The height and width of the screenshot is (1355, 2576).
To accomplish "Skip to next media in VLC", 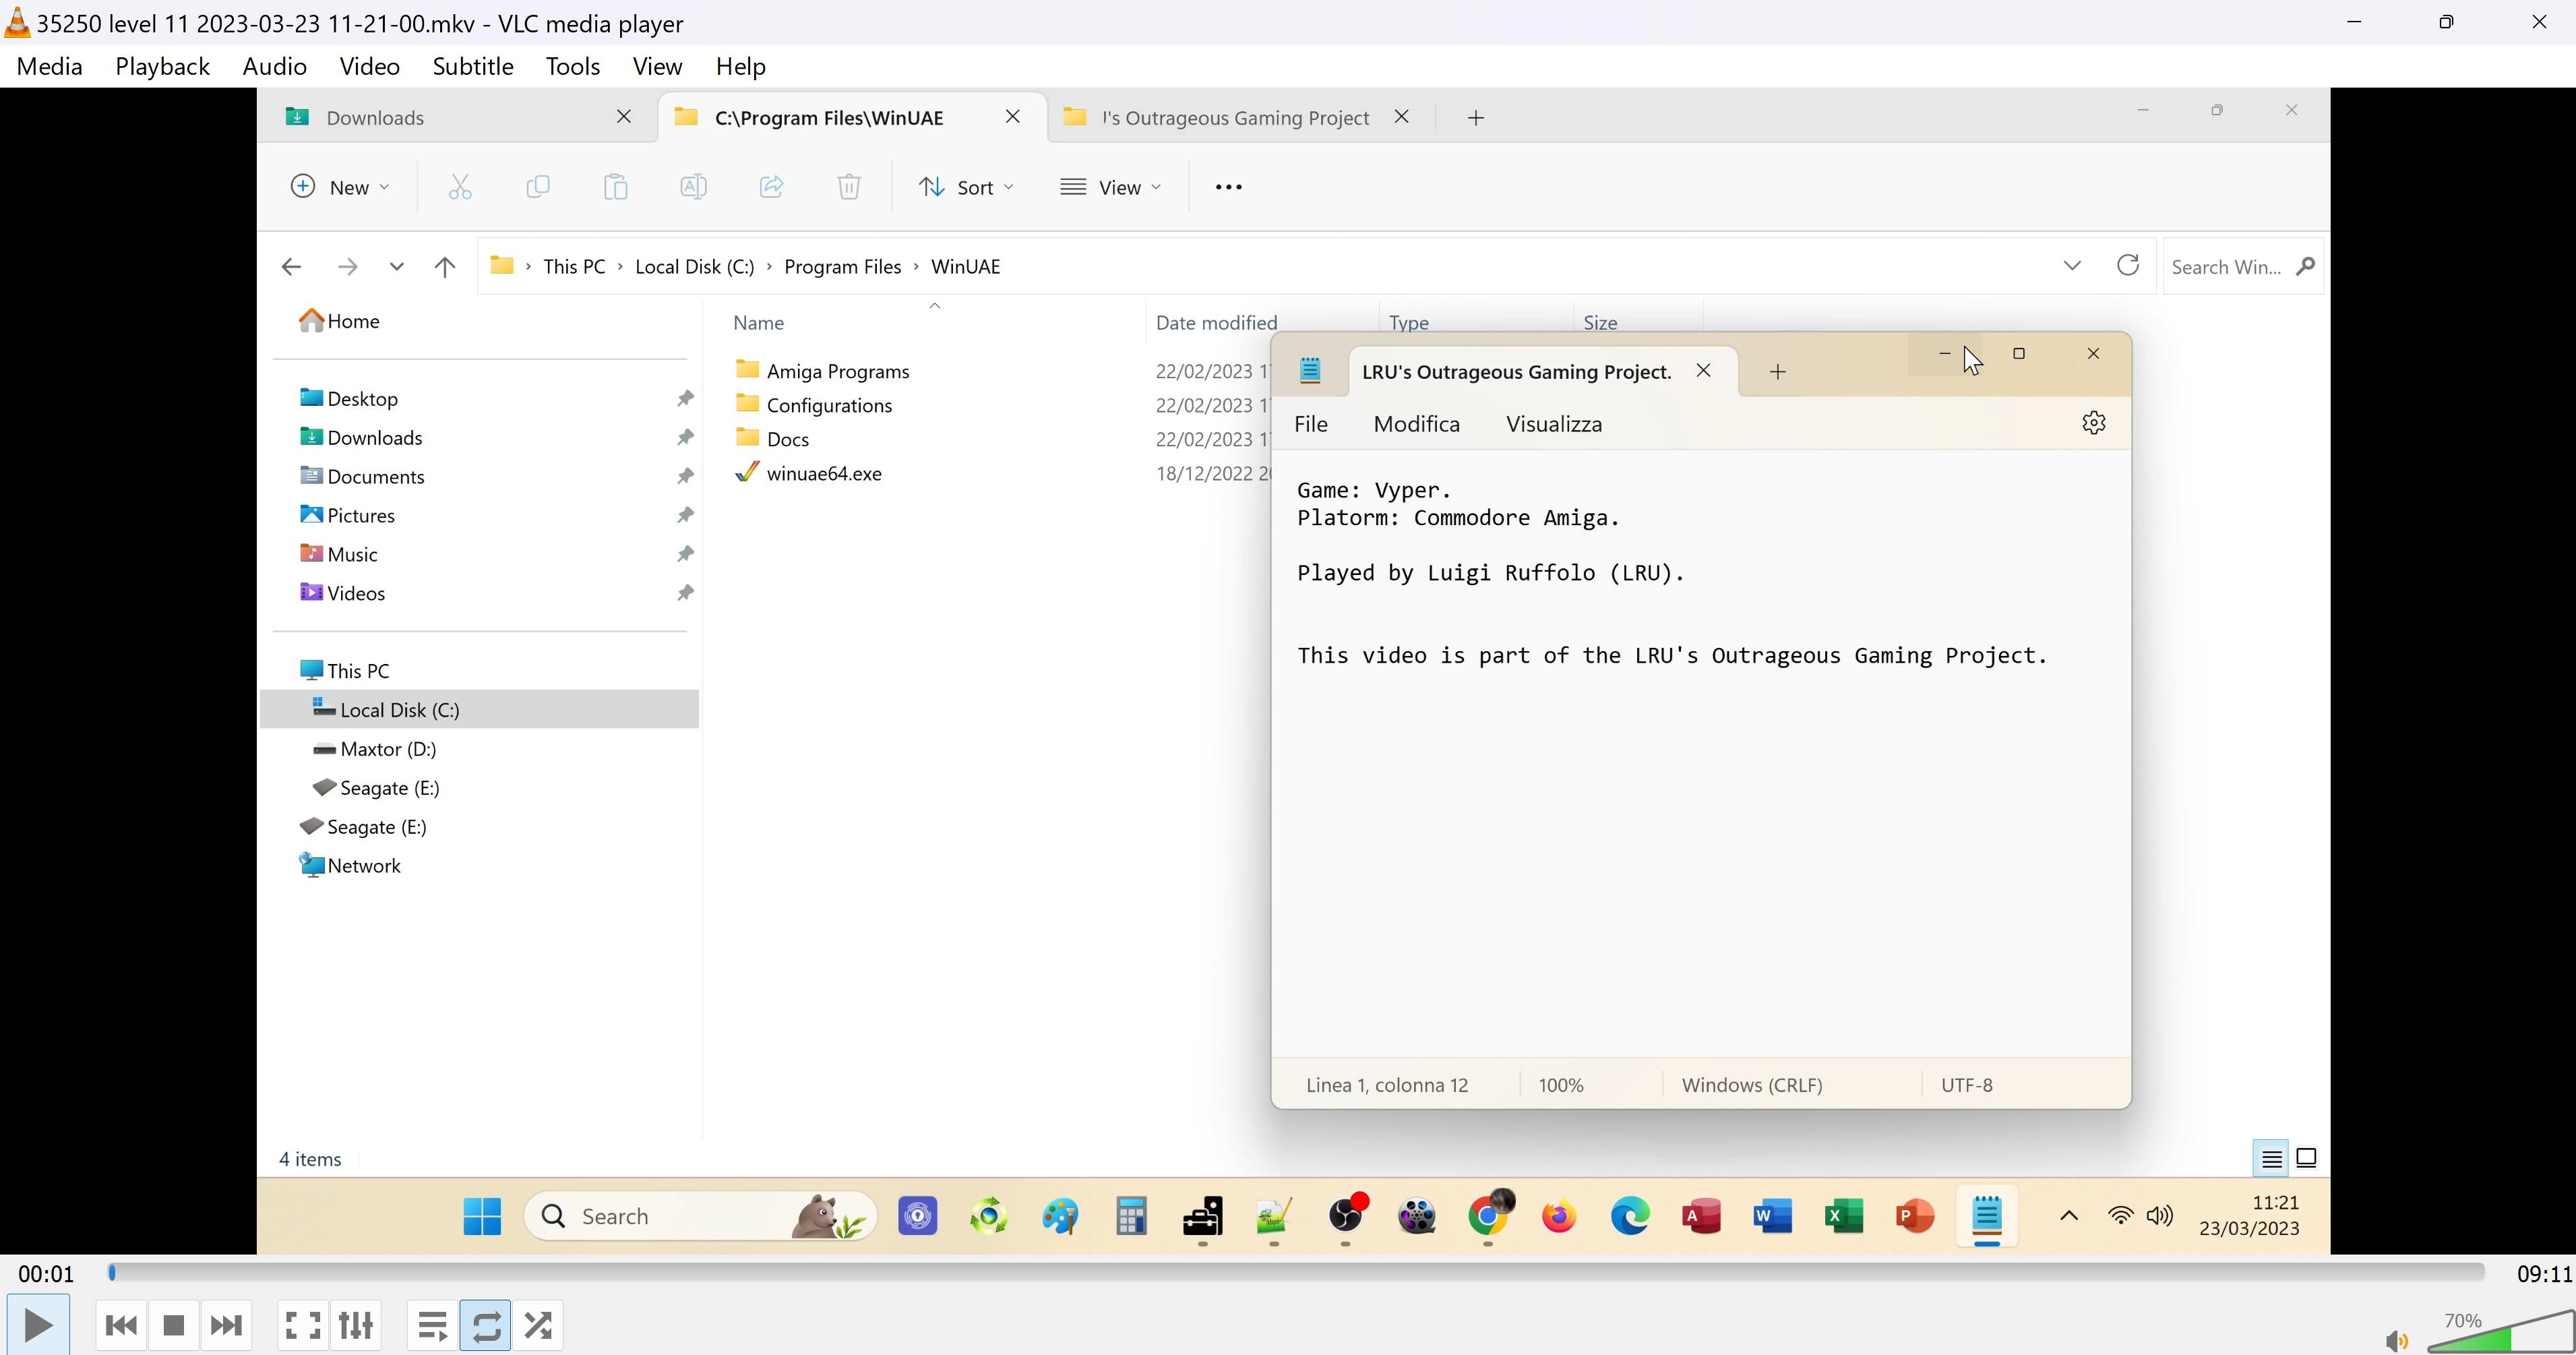I will [x=226, y=1325].
